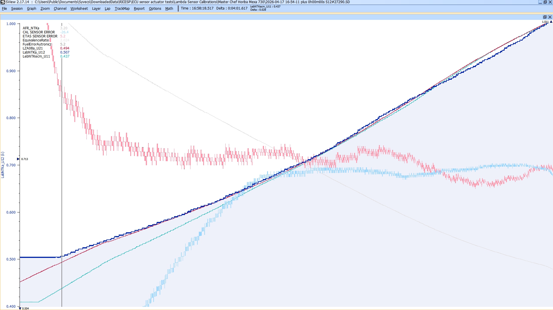Close the inner graph panel
The width and height of the screenshot is (553, 310).
pos(550,17)
